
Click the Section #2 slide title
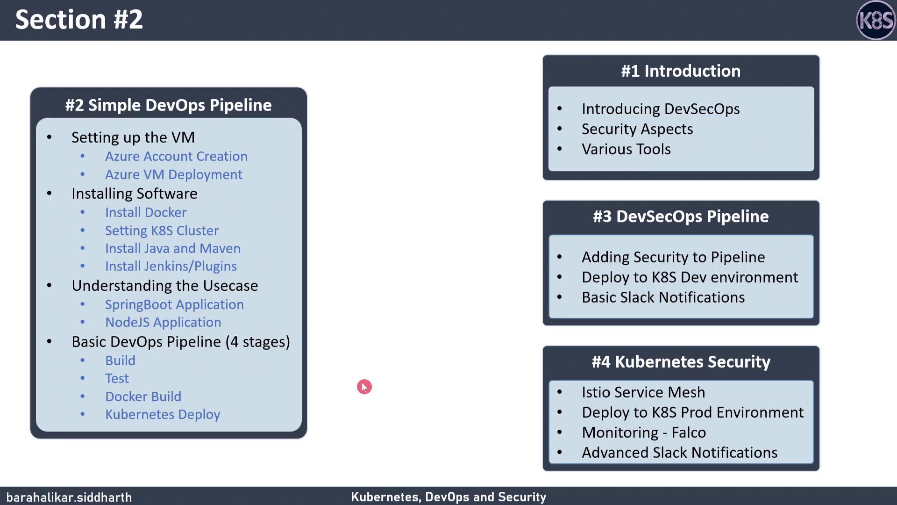(x=79, y=20)
